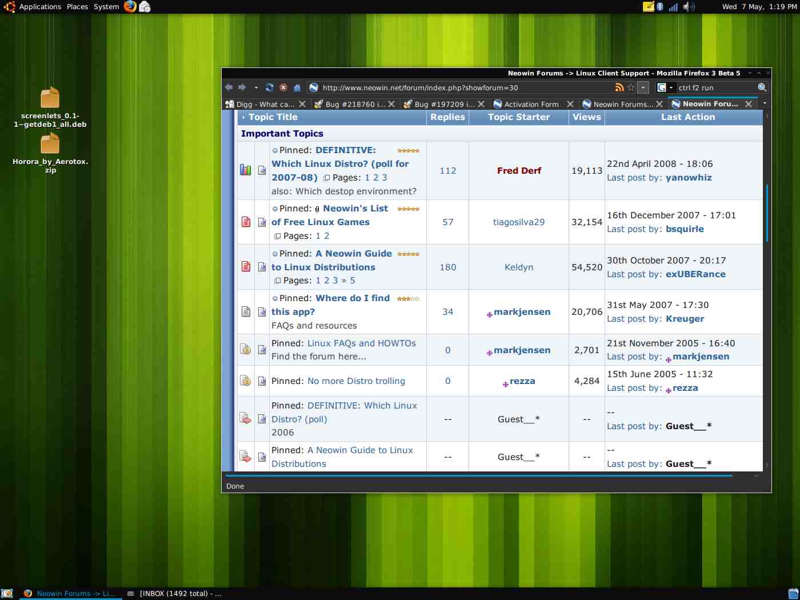Image resolution: width=800 pixels, height=600 pixels.
Task: Open the Applications menu
Action: (x=40, y=6)
